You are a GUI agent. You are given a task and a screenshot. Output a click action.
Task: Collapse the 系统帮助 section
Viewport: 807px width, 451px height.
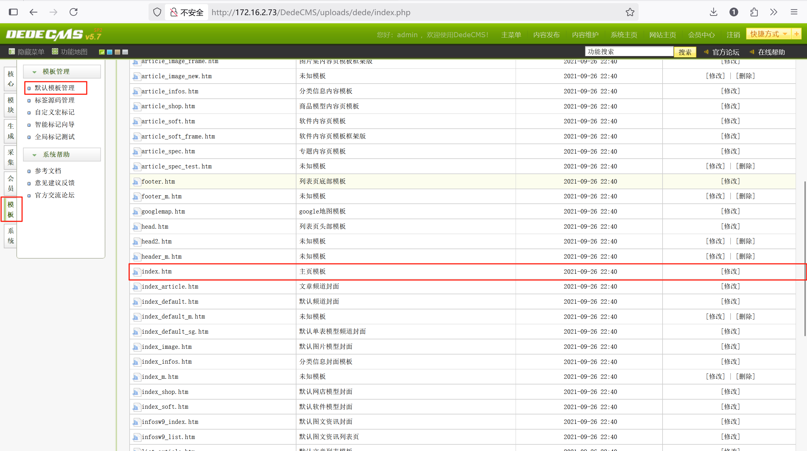coord(62,155)
